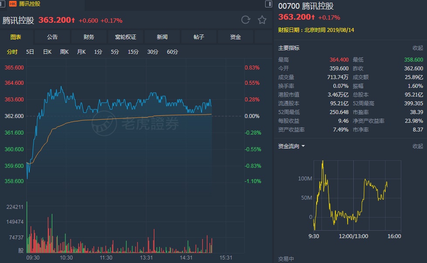Switch chart to 1分 interval

click(98, 52)
